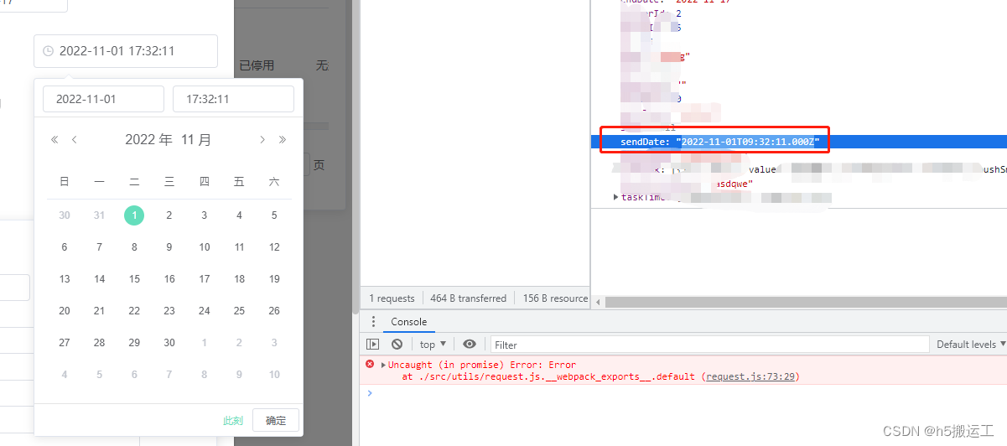Click the Uncaught (in promise) Error message
The height and width of the screenshot is (446, 1007).
[x=482, y=365]
